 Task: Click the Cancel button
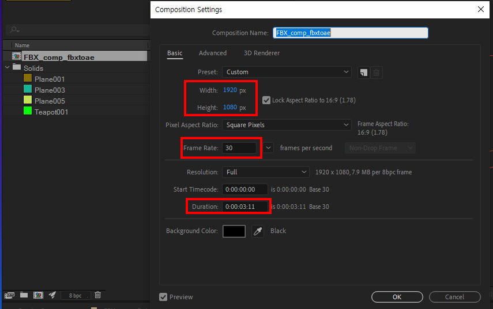(x=454, y=297)
